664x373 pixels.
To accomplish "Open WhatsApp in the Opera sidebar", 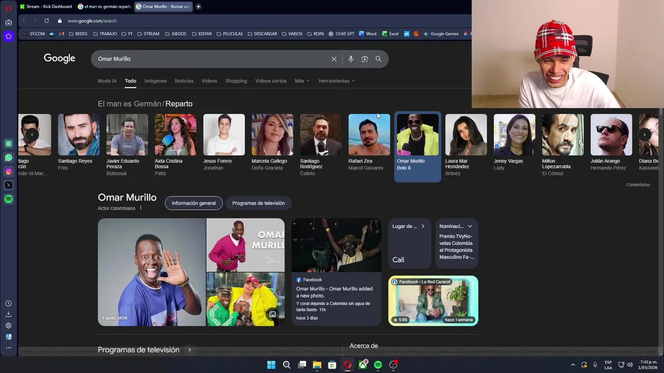I will 8,157.
